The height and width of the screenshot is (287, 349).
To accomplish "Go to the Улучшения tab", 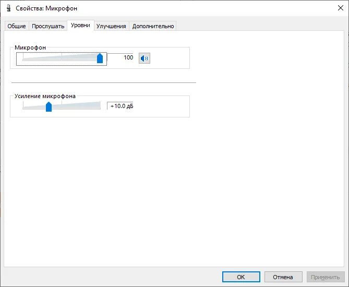I will tap(111, 26).
